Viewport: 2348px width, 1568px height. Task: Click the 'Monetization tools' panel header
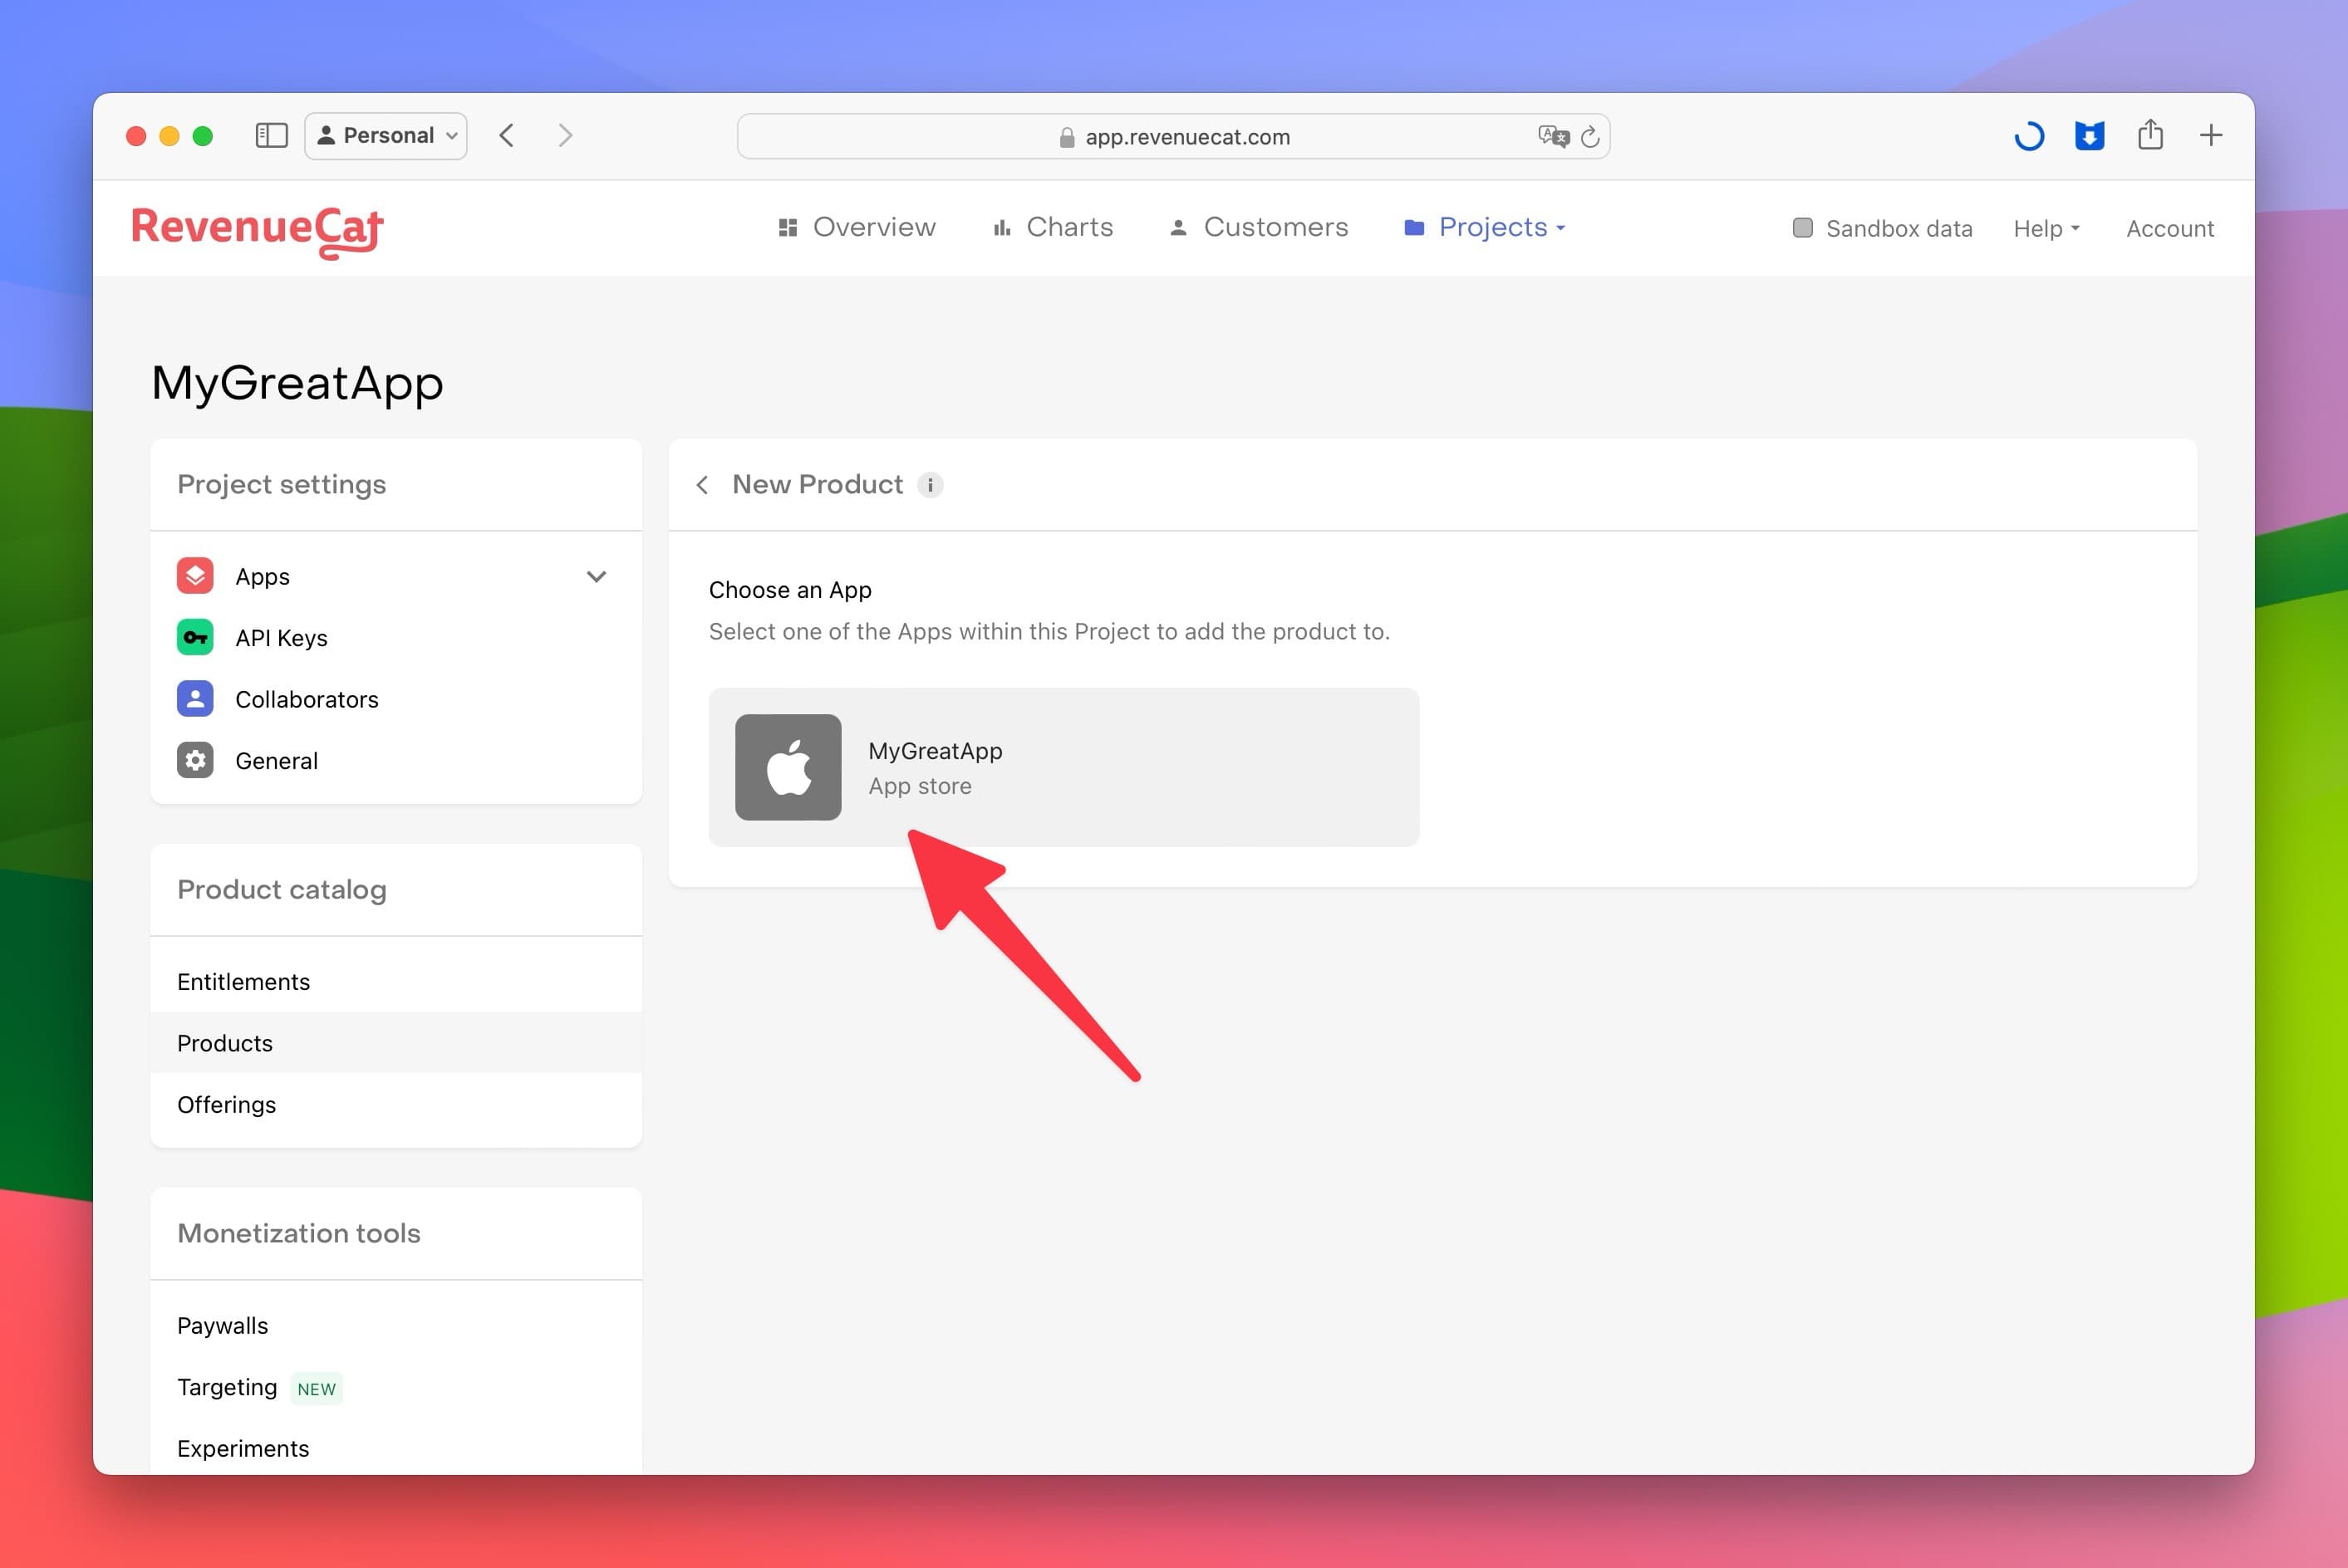pos(298,1233)
